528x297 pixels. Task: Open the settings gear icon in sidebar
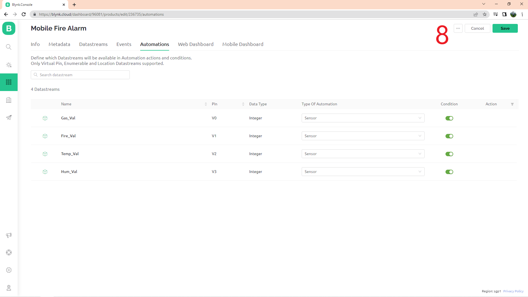(9, 270)
